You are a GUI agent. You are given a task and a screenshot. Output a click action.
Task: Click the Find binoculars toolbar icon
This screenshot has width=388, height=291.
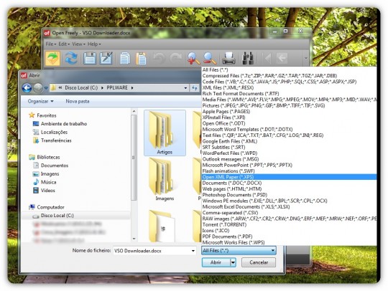[x=248, y=59]
